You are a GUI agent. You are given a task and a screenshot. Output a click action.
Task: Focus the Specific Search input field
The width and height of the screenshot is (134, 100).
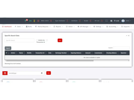coord(19,40)
